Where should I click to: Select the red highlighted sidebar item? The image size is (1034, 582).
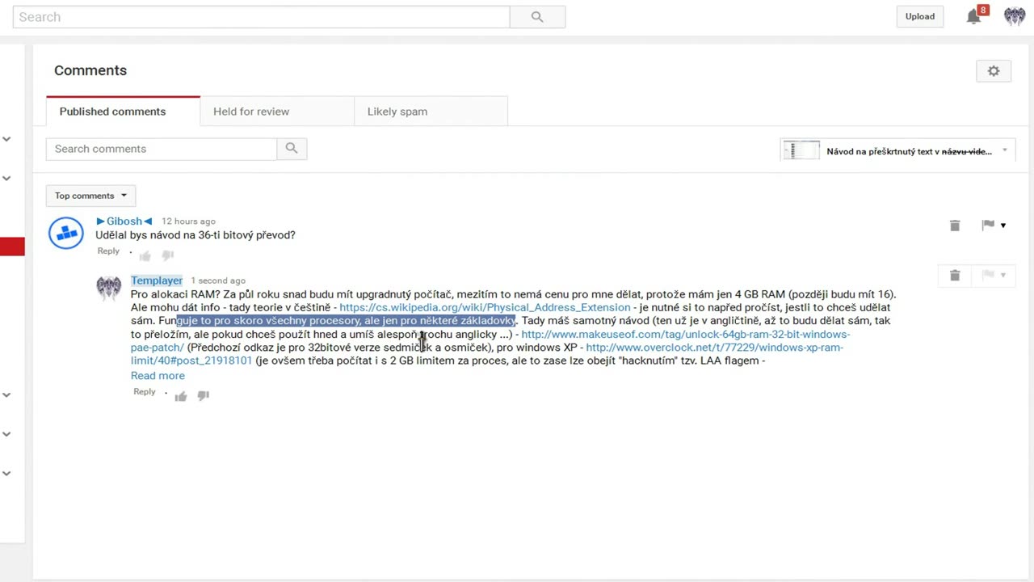(x=12, y=247)
